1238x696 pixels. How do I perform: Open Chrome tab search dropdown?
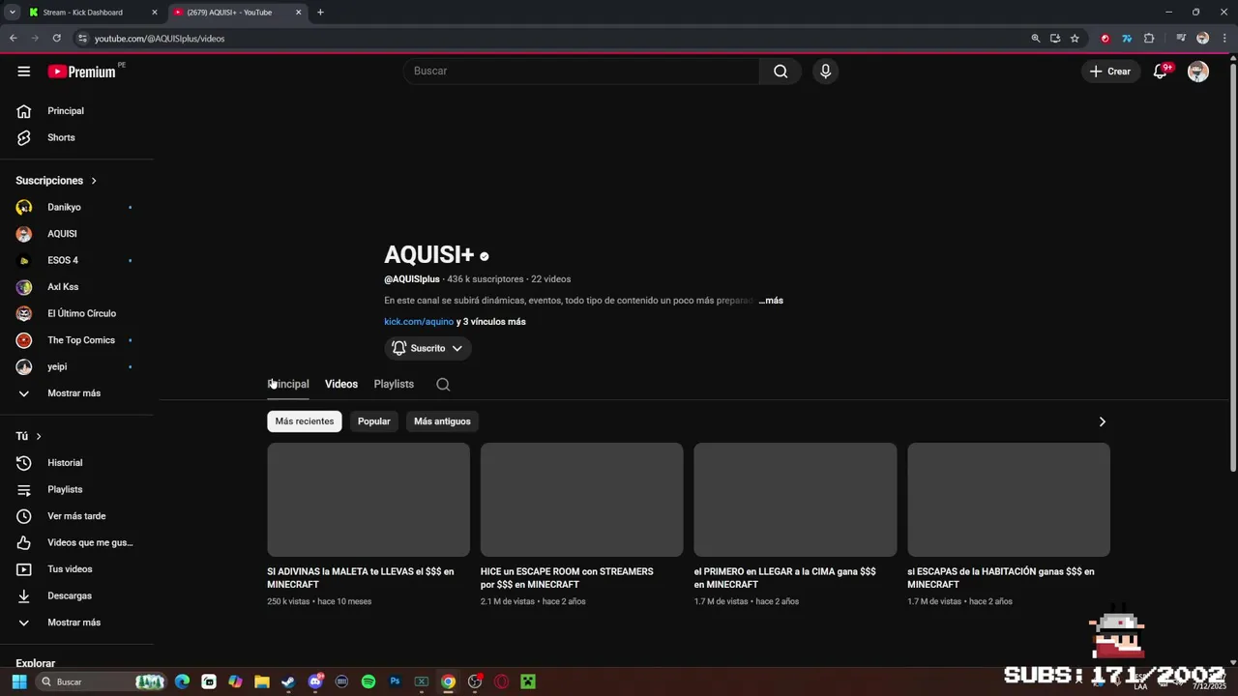point(13,13)
